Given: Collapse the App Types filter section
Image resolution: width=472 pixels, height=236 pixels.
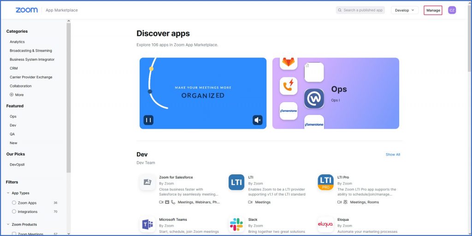Looking at the screenshot, I should point(8,193).
